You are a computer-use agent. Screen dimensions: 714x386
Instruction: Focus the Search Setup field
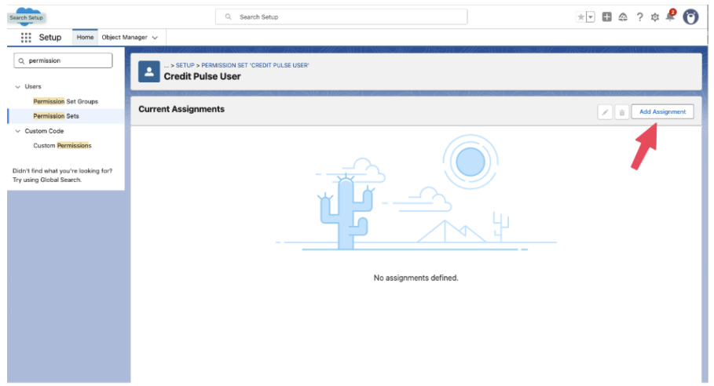(x=341, y=16)
